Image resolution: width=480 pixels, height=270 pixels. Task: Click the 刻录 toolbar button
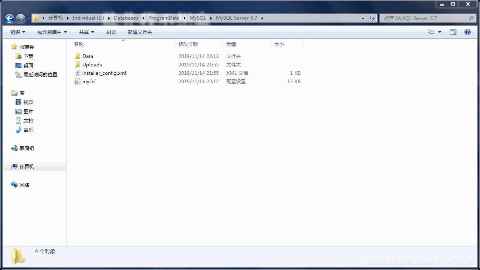coord(111,32)
